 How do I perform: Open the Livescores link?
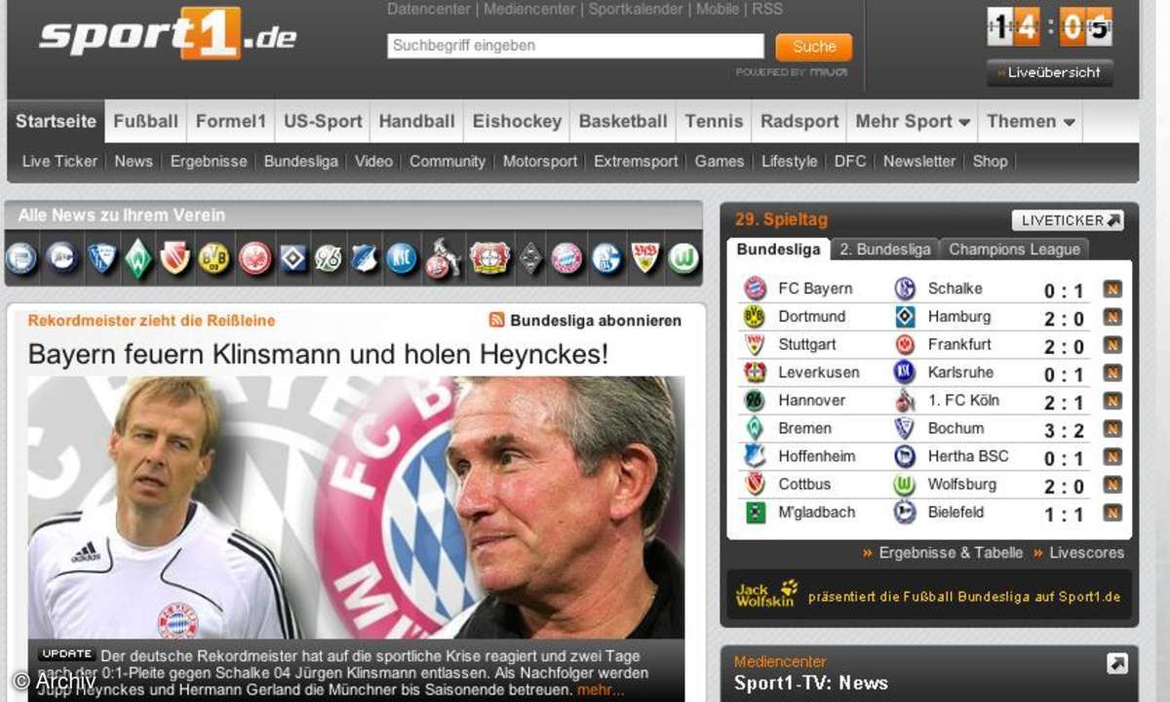[1087, 553]
